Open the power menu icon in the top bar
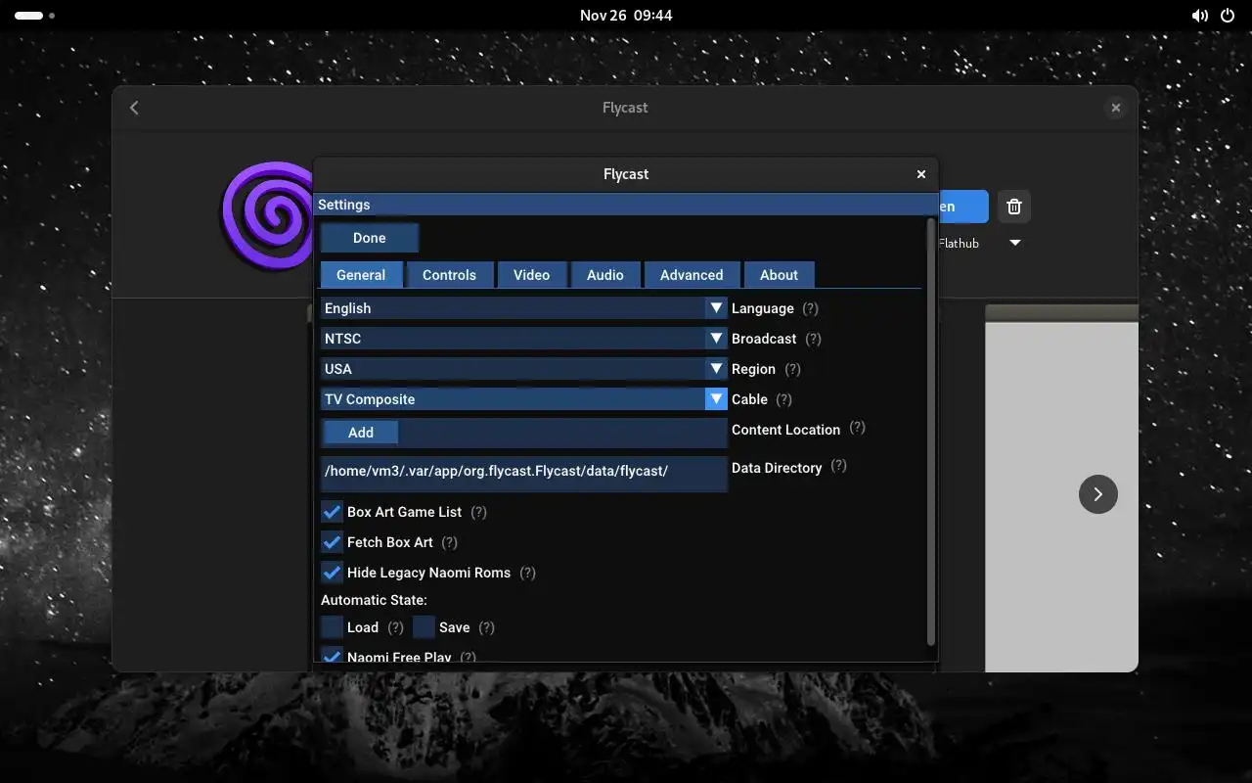This screenshot has height=783, width=1252. click(x=1228, y=16)
